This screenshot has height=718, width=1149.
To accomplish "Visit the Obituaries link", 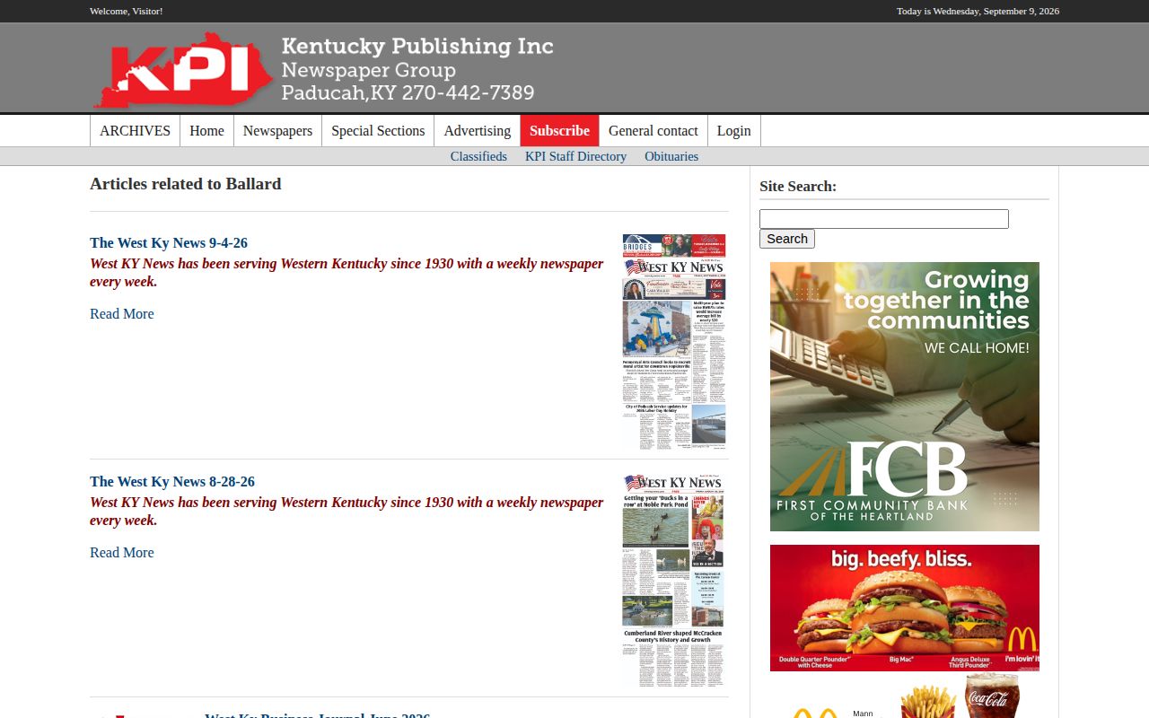I will point(671,156).
